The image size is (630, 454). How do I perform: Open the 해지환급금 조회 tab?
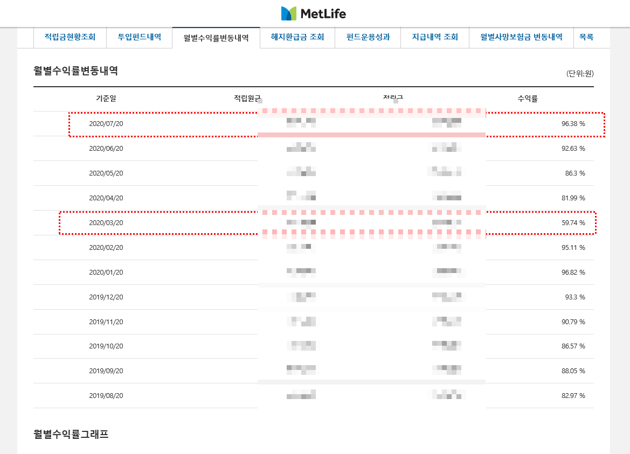pyautogui.click(x=297, y=37)
